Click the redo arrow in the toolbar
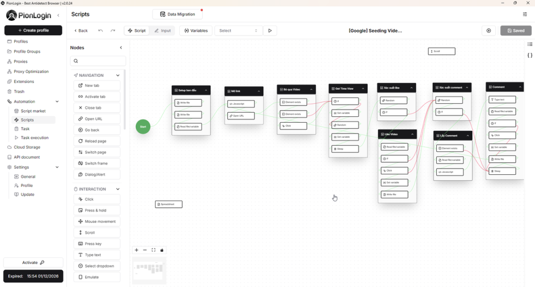The height and width of the screenshot is (287, 535). coord(113,31)
